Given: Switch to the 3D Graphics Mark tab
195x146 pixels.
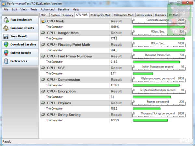Looking at the screenshot, I should pos(123,15).
